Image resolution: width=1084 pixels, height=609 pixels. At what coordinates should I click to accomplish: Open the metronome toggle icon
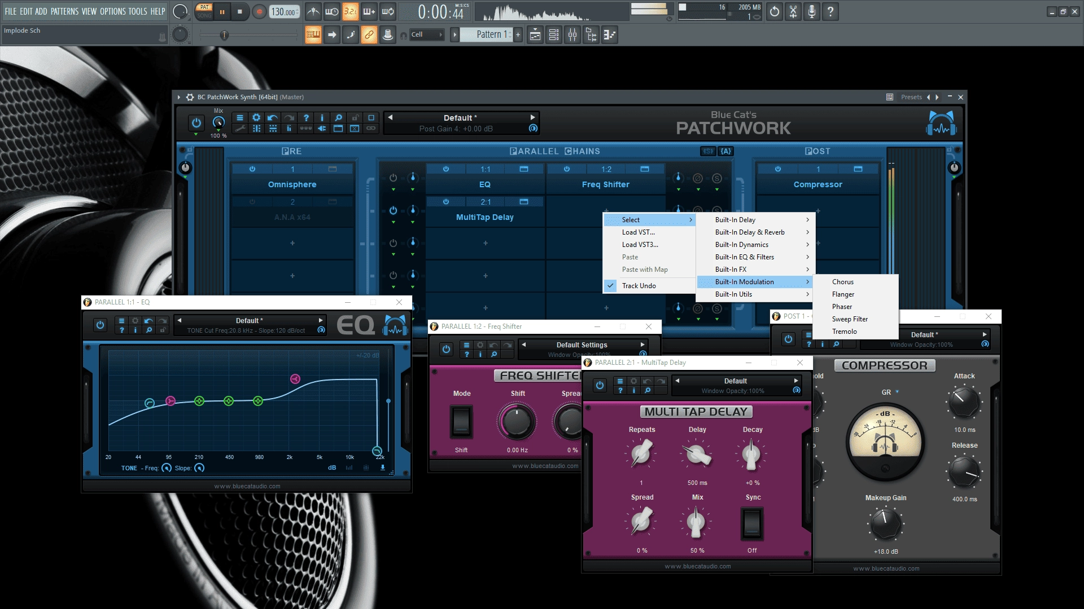coord(313,11)
